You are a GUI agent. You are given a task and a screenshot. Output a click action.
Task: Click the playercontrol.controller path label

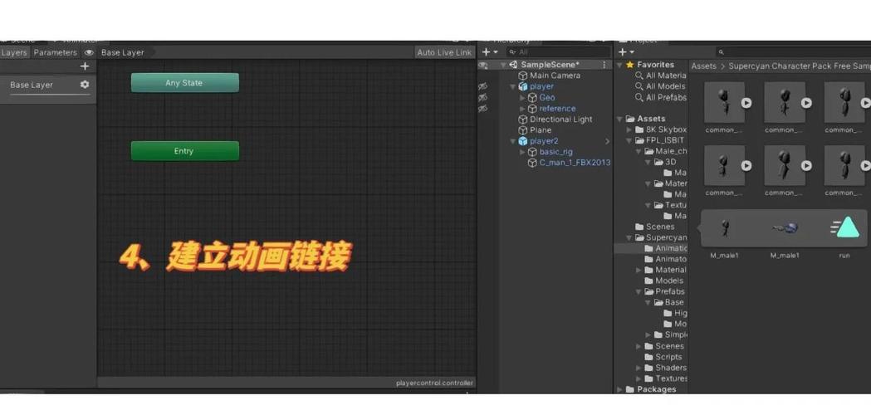click(435, 383)
